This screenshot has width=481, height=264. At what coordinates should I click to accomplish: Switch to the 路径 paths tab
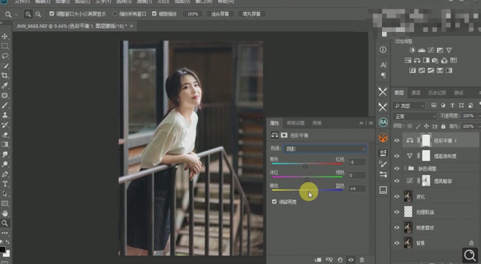(x=458, y=93)
